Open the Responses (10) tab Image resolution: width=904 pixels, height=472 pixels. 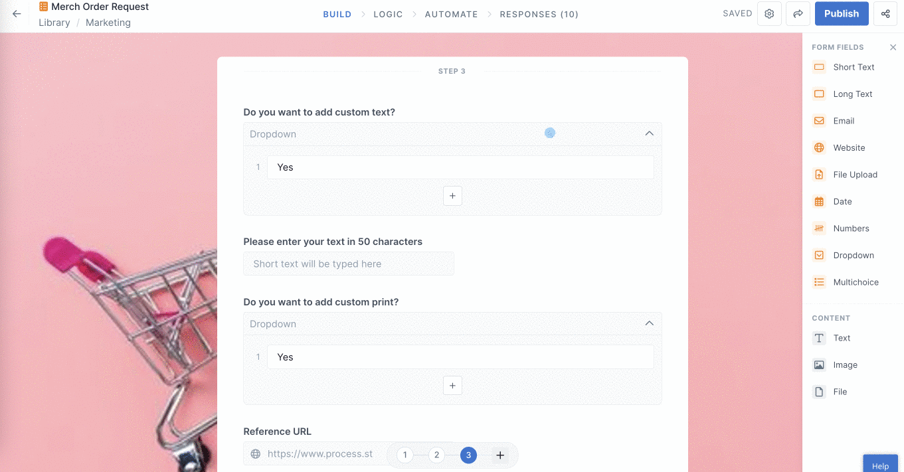pyautogui.click(x=539, y=14)
